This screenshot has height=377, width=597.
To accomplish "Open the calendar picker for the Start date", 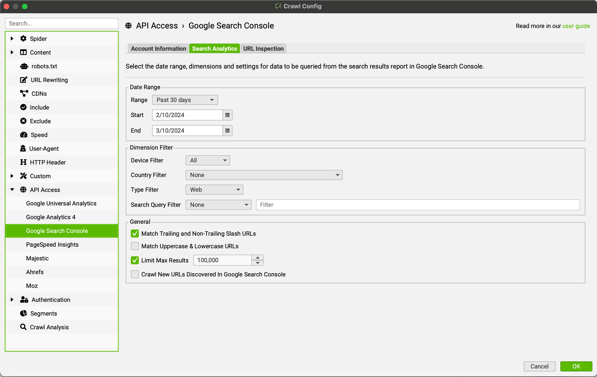I will point(227,115).
